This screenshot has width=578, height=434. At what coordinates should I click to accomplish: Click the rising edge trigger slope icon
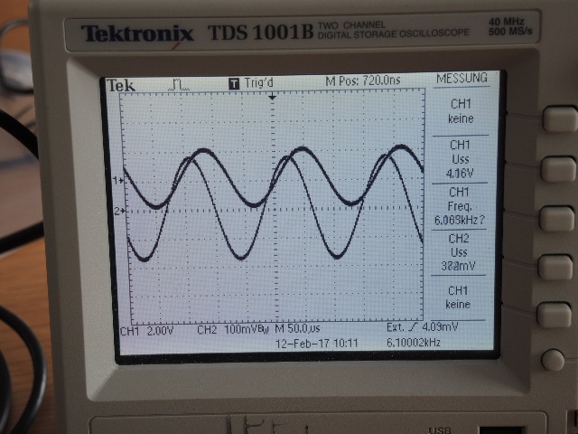(x=414, y=327)
